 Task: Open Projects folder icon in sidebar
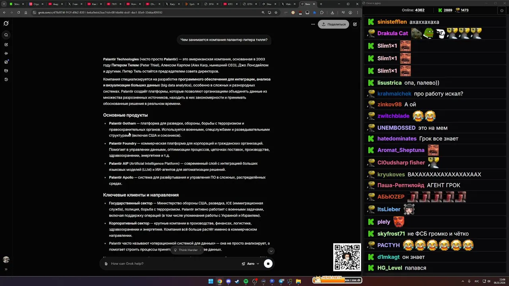point(6,71)
